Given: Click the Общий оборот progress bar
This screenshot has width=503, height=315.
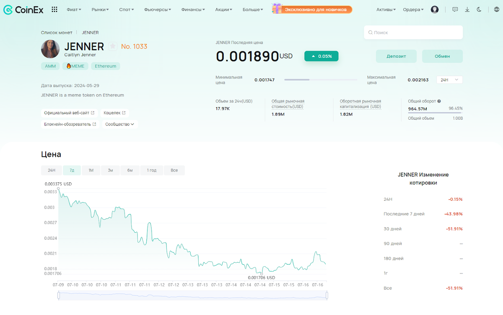Looking at the screenshot, I should [435, 113].
